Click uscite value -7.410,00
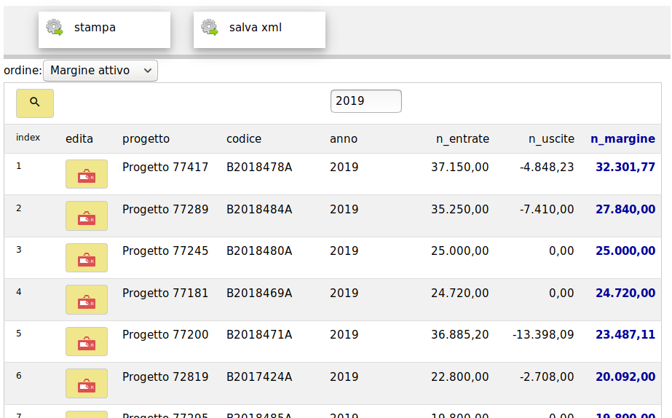Viewport: 672px width, 418px height. point(547,209)
